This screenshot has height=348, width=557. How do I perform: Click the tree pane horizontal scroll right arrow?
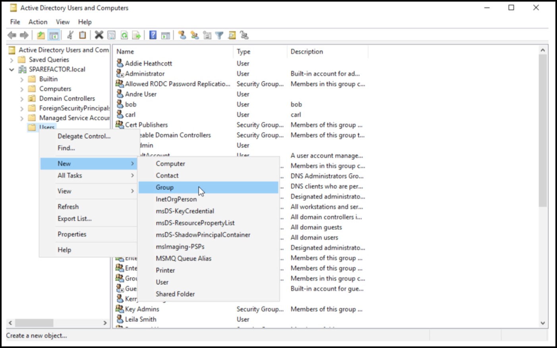tap(105, 323)
